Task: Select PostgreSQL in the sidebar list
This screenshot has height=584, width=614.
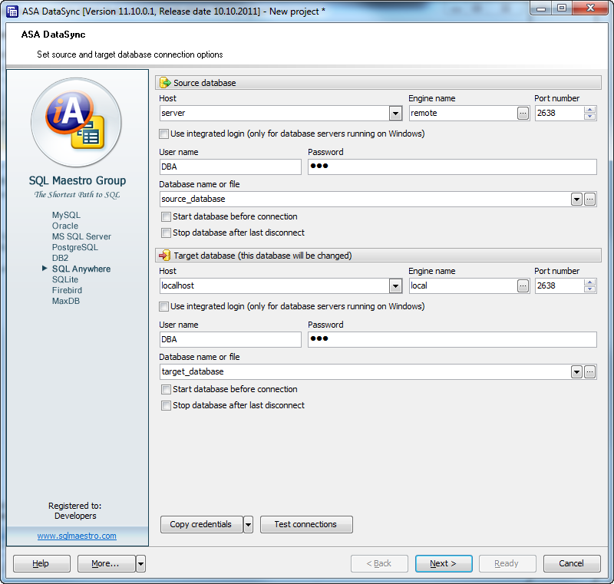Action: [x=75, y=247]
